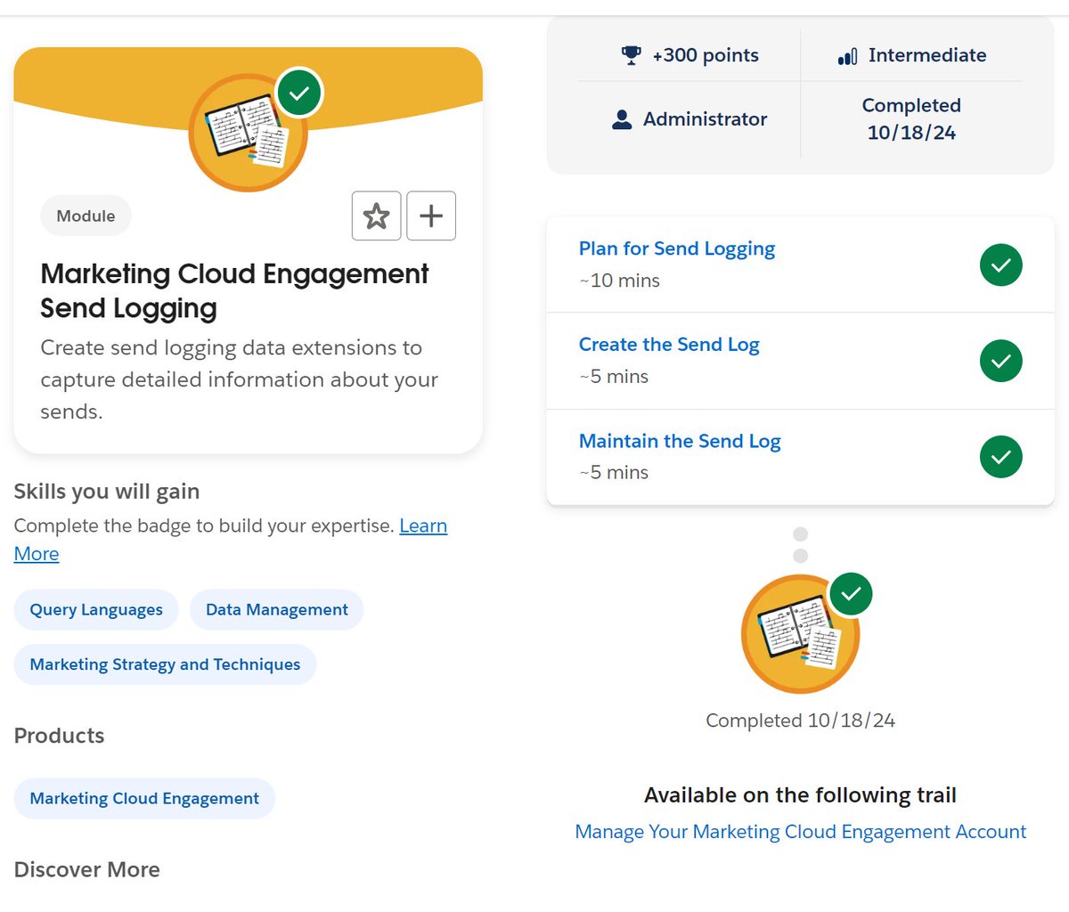
Task: Click the bar-chart icon next to Intermediate
Action: (x=847, y=56)
